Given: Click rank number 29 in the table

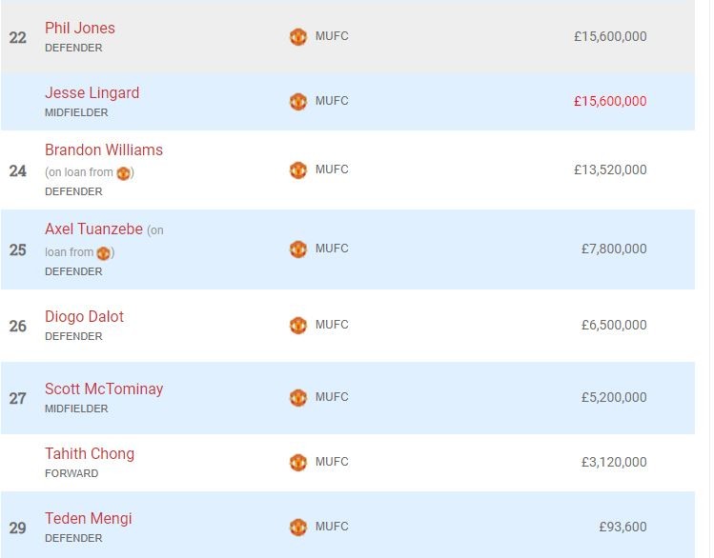Looking at the screenshot, I should (x=17, y=528).
